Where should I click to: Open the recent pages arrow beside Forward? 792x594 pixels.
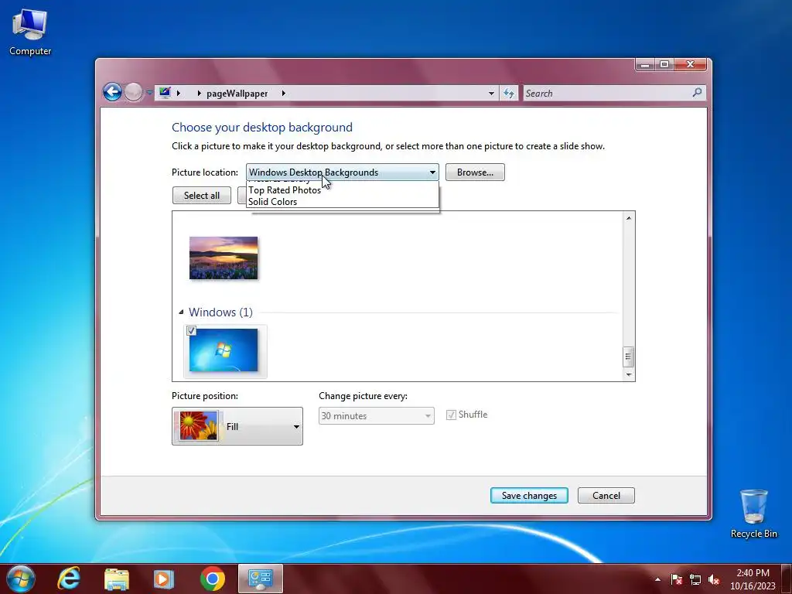click(x=149, y=93)
